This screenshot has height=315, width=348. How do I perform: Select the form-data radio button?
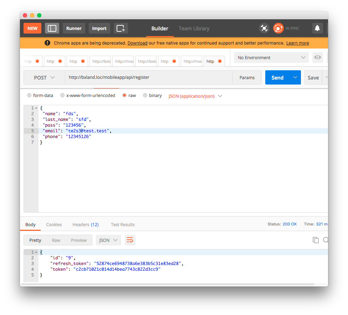pyautogui.click(x=29, y=96)
